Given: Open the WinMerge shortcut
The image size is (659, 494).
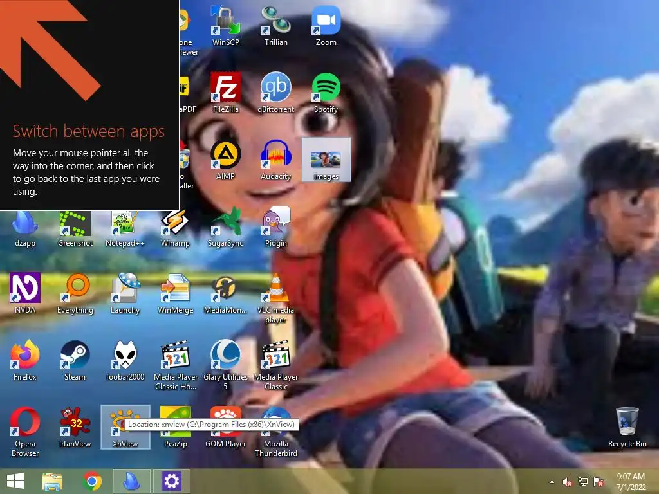Looking at the screenshot, I should coord(175,293).
